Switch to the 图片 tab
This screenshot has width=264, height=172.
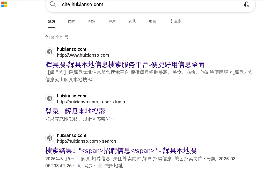(71, 21)
